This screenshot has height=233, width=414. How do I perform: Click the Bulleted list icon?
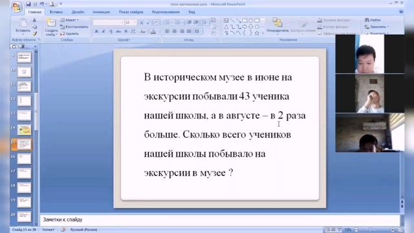(168, 23)
